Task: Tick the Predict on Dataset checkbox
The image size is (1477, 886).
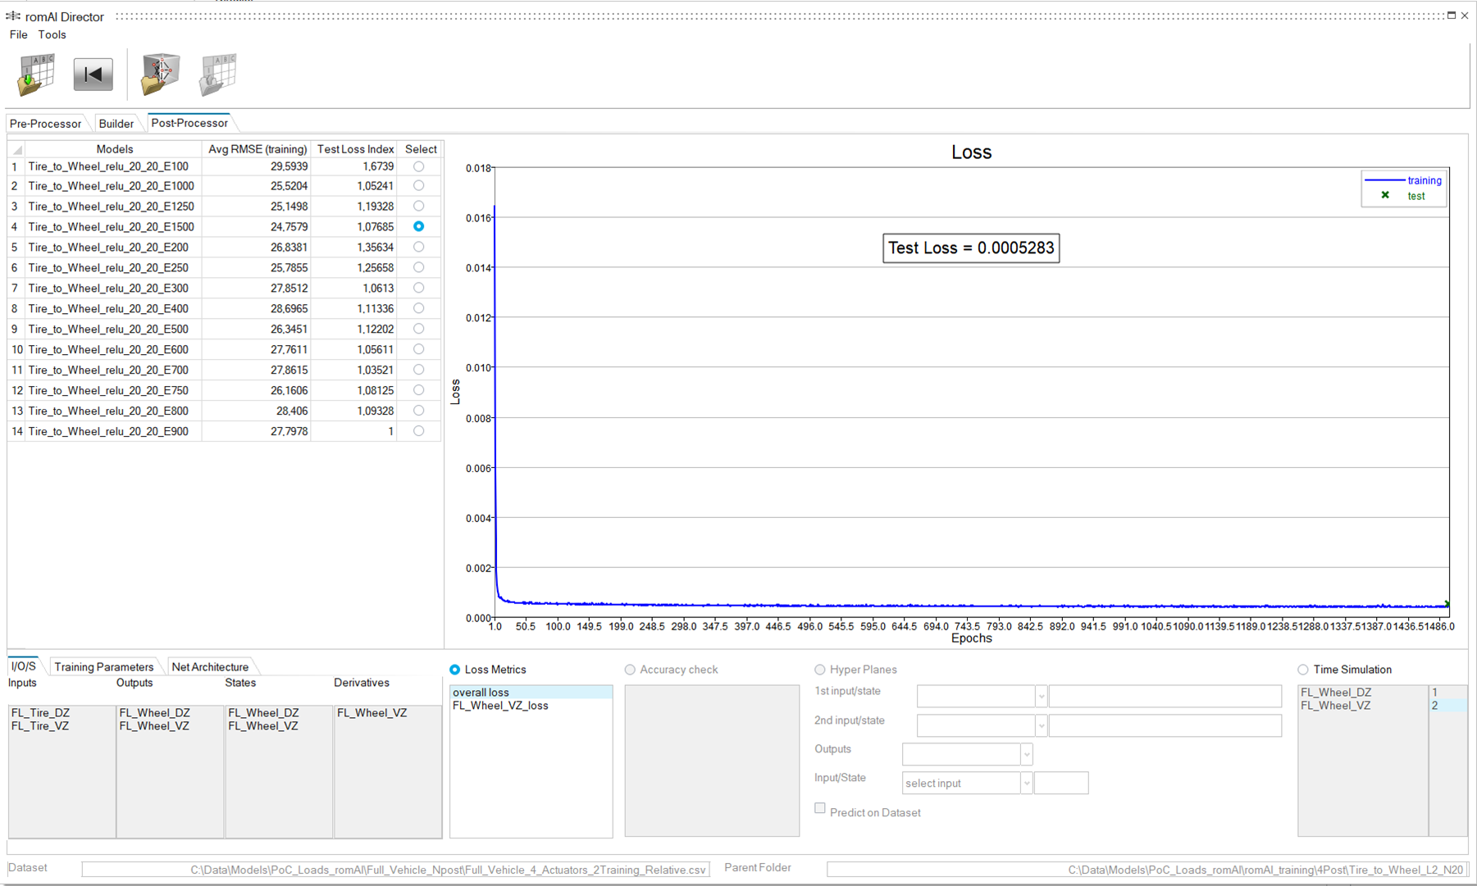Action: pyautogui.click(x=819, y=808)
